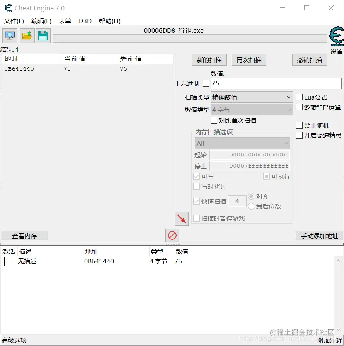
Task: Save the cheat table using floppy disk icon
Action: [x=43, y=35]
